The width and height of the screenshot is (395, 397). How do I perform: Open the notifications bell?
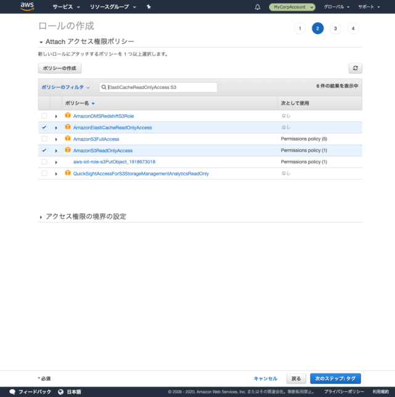point(257,7)
